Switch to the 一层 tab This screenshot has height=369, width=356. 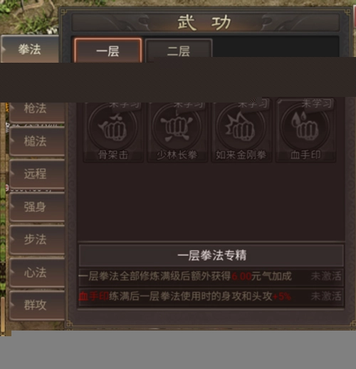(x=108, y=50)
